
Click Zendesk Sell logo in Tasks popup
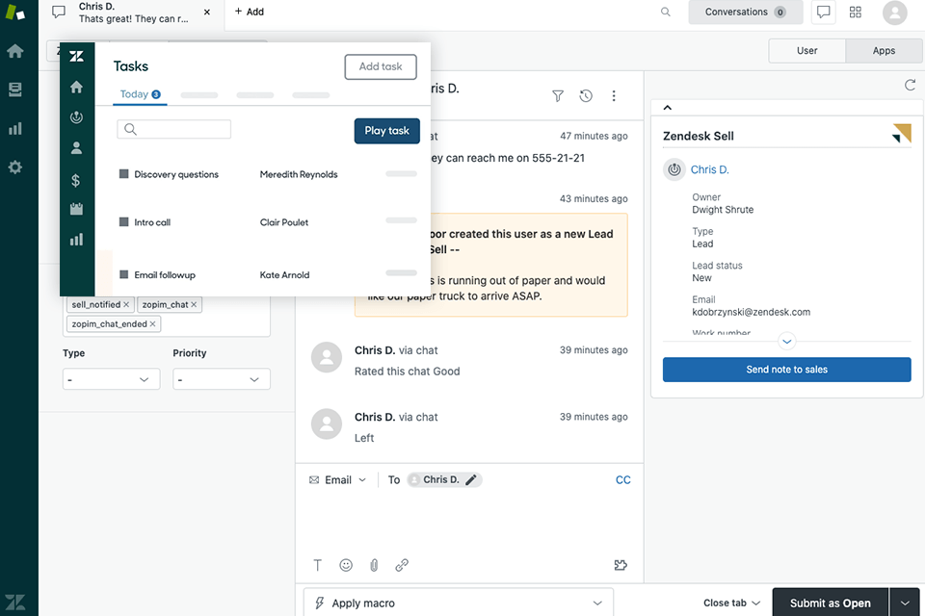coord(77,57)
